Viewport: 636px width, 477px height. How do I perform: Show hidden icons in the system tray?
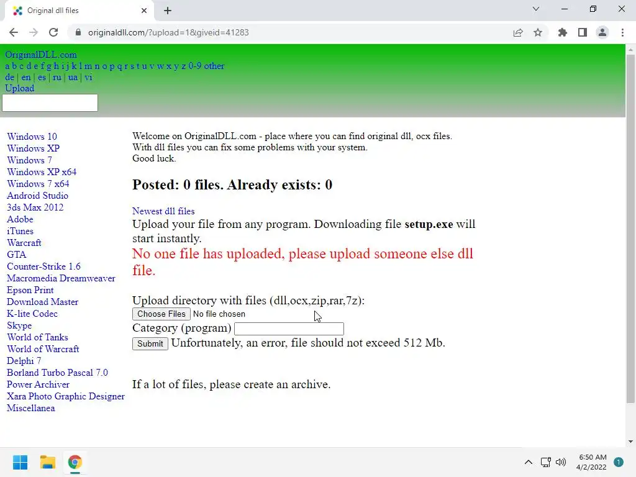(528, 462)
